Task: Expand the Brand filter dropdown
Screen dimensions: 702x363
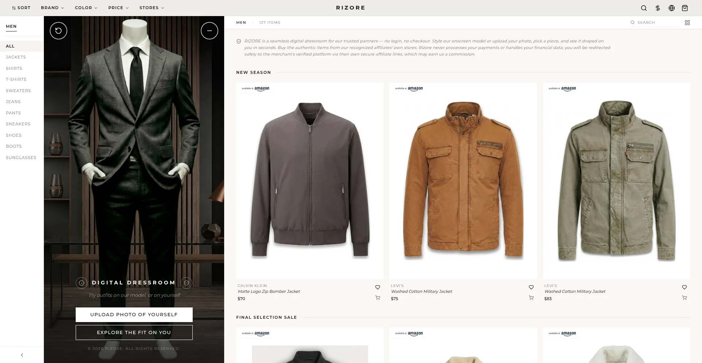Action: pyautogui.click(x=52, y=8)
